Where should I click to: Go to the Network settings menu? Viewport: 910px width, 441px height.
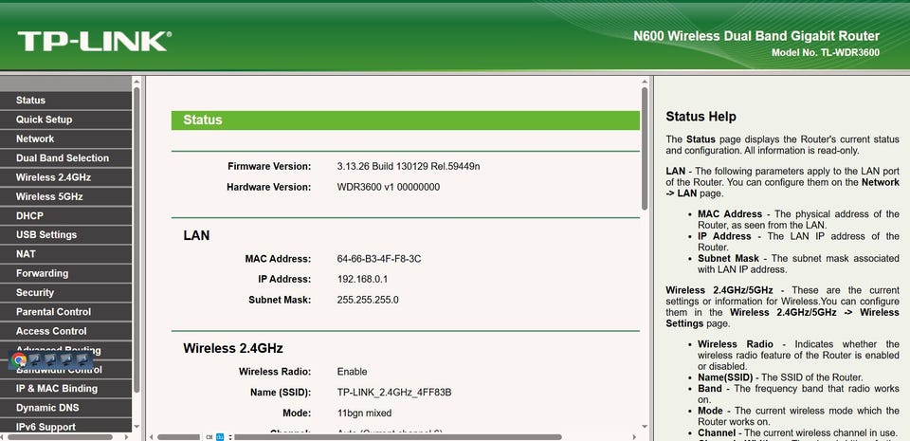pyautogui.click(x=35, y=138)
